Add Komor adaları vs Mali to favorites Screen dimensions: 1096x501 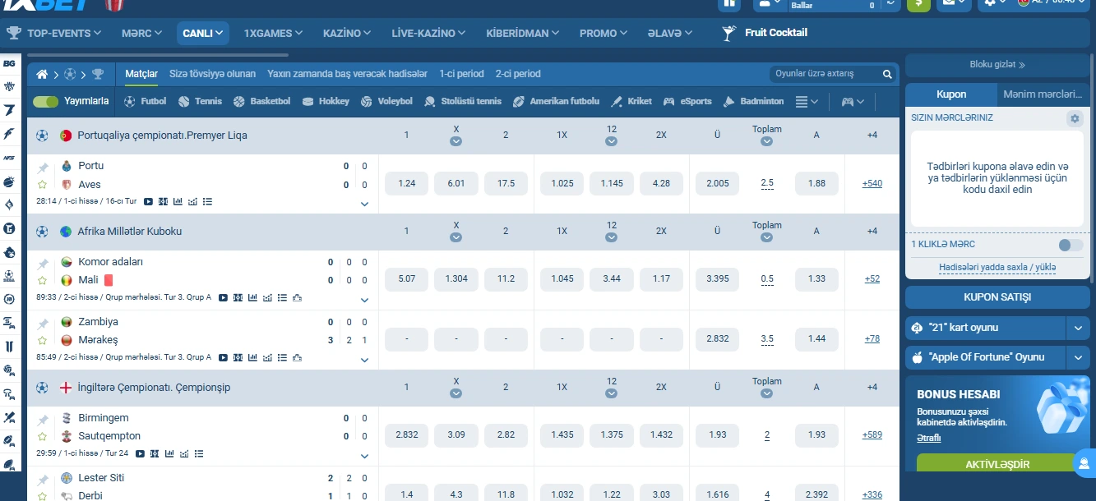coord(43,280)
